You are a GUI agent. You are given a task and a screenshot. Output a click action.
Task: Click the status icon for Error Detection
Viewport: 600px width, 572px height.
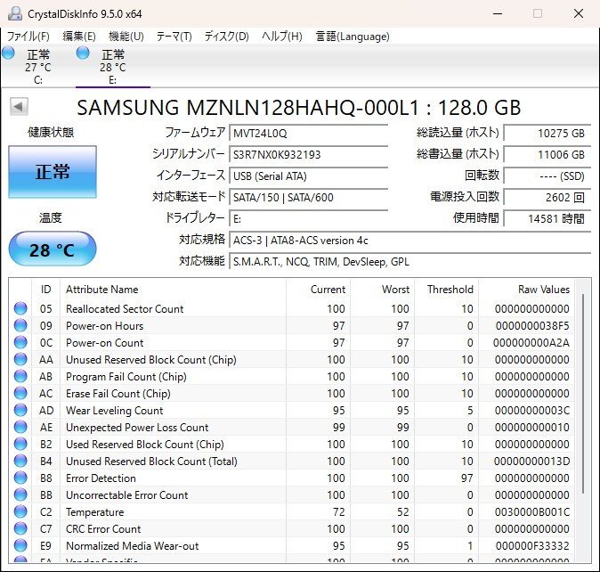[20, 478]
